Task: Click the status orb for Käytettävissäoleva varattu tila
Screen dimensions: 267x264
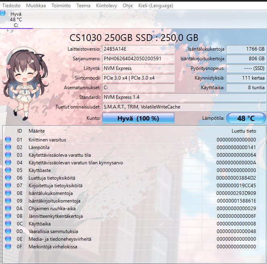Action: click(8, 155)
